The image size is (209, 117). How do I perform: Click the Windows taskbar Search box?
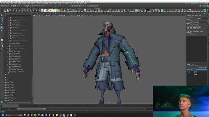(x=13, y=115)
